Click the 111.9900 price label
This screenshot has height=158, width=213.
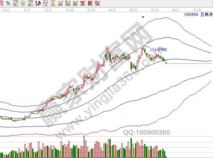point(158,49)
